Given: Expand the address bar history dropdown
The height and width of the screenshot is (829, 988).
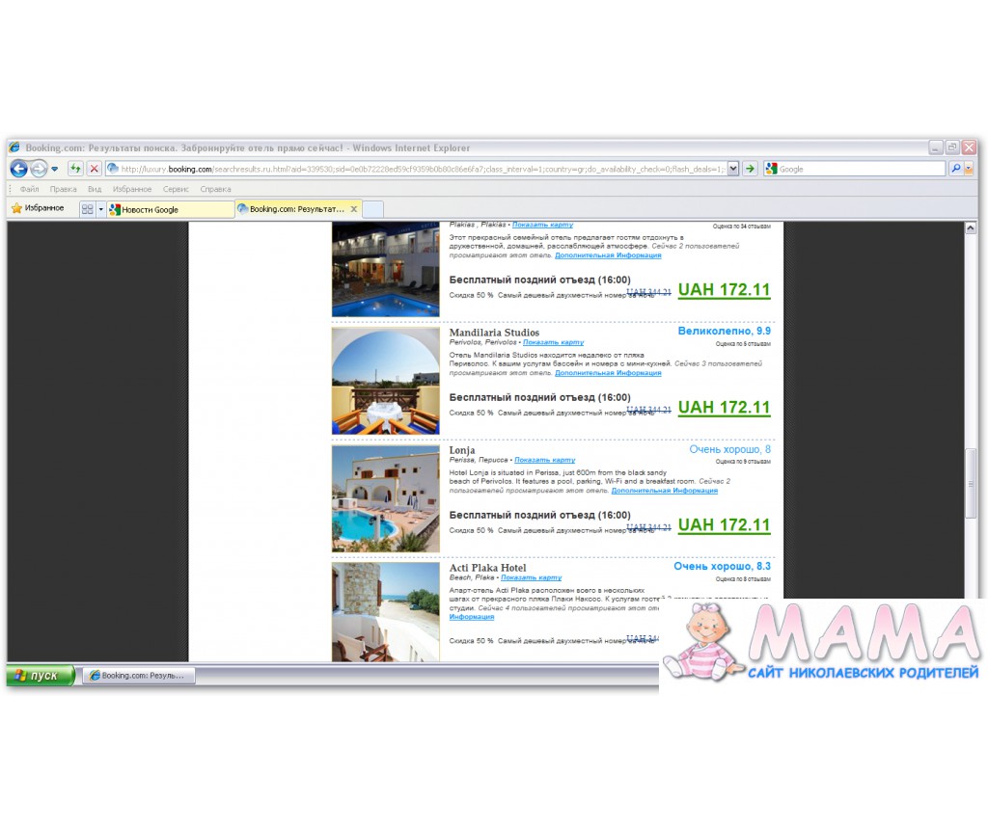Looking at the screenshot, I should [x=733, y=169].
